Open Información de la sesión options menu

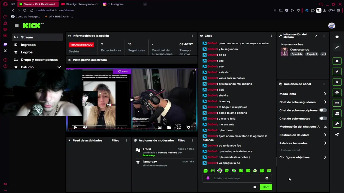192,36
